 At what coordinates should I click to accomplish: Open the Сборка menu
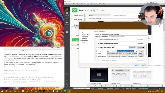[78, 4]
